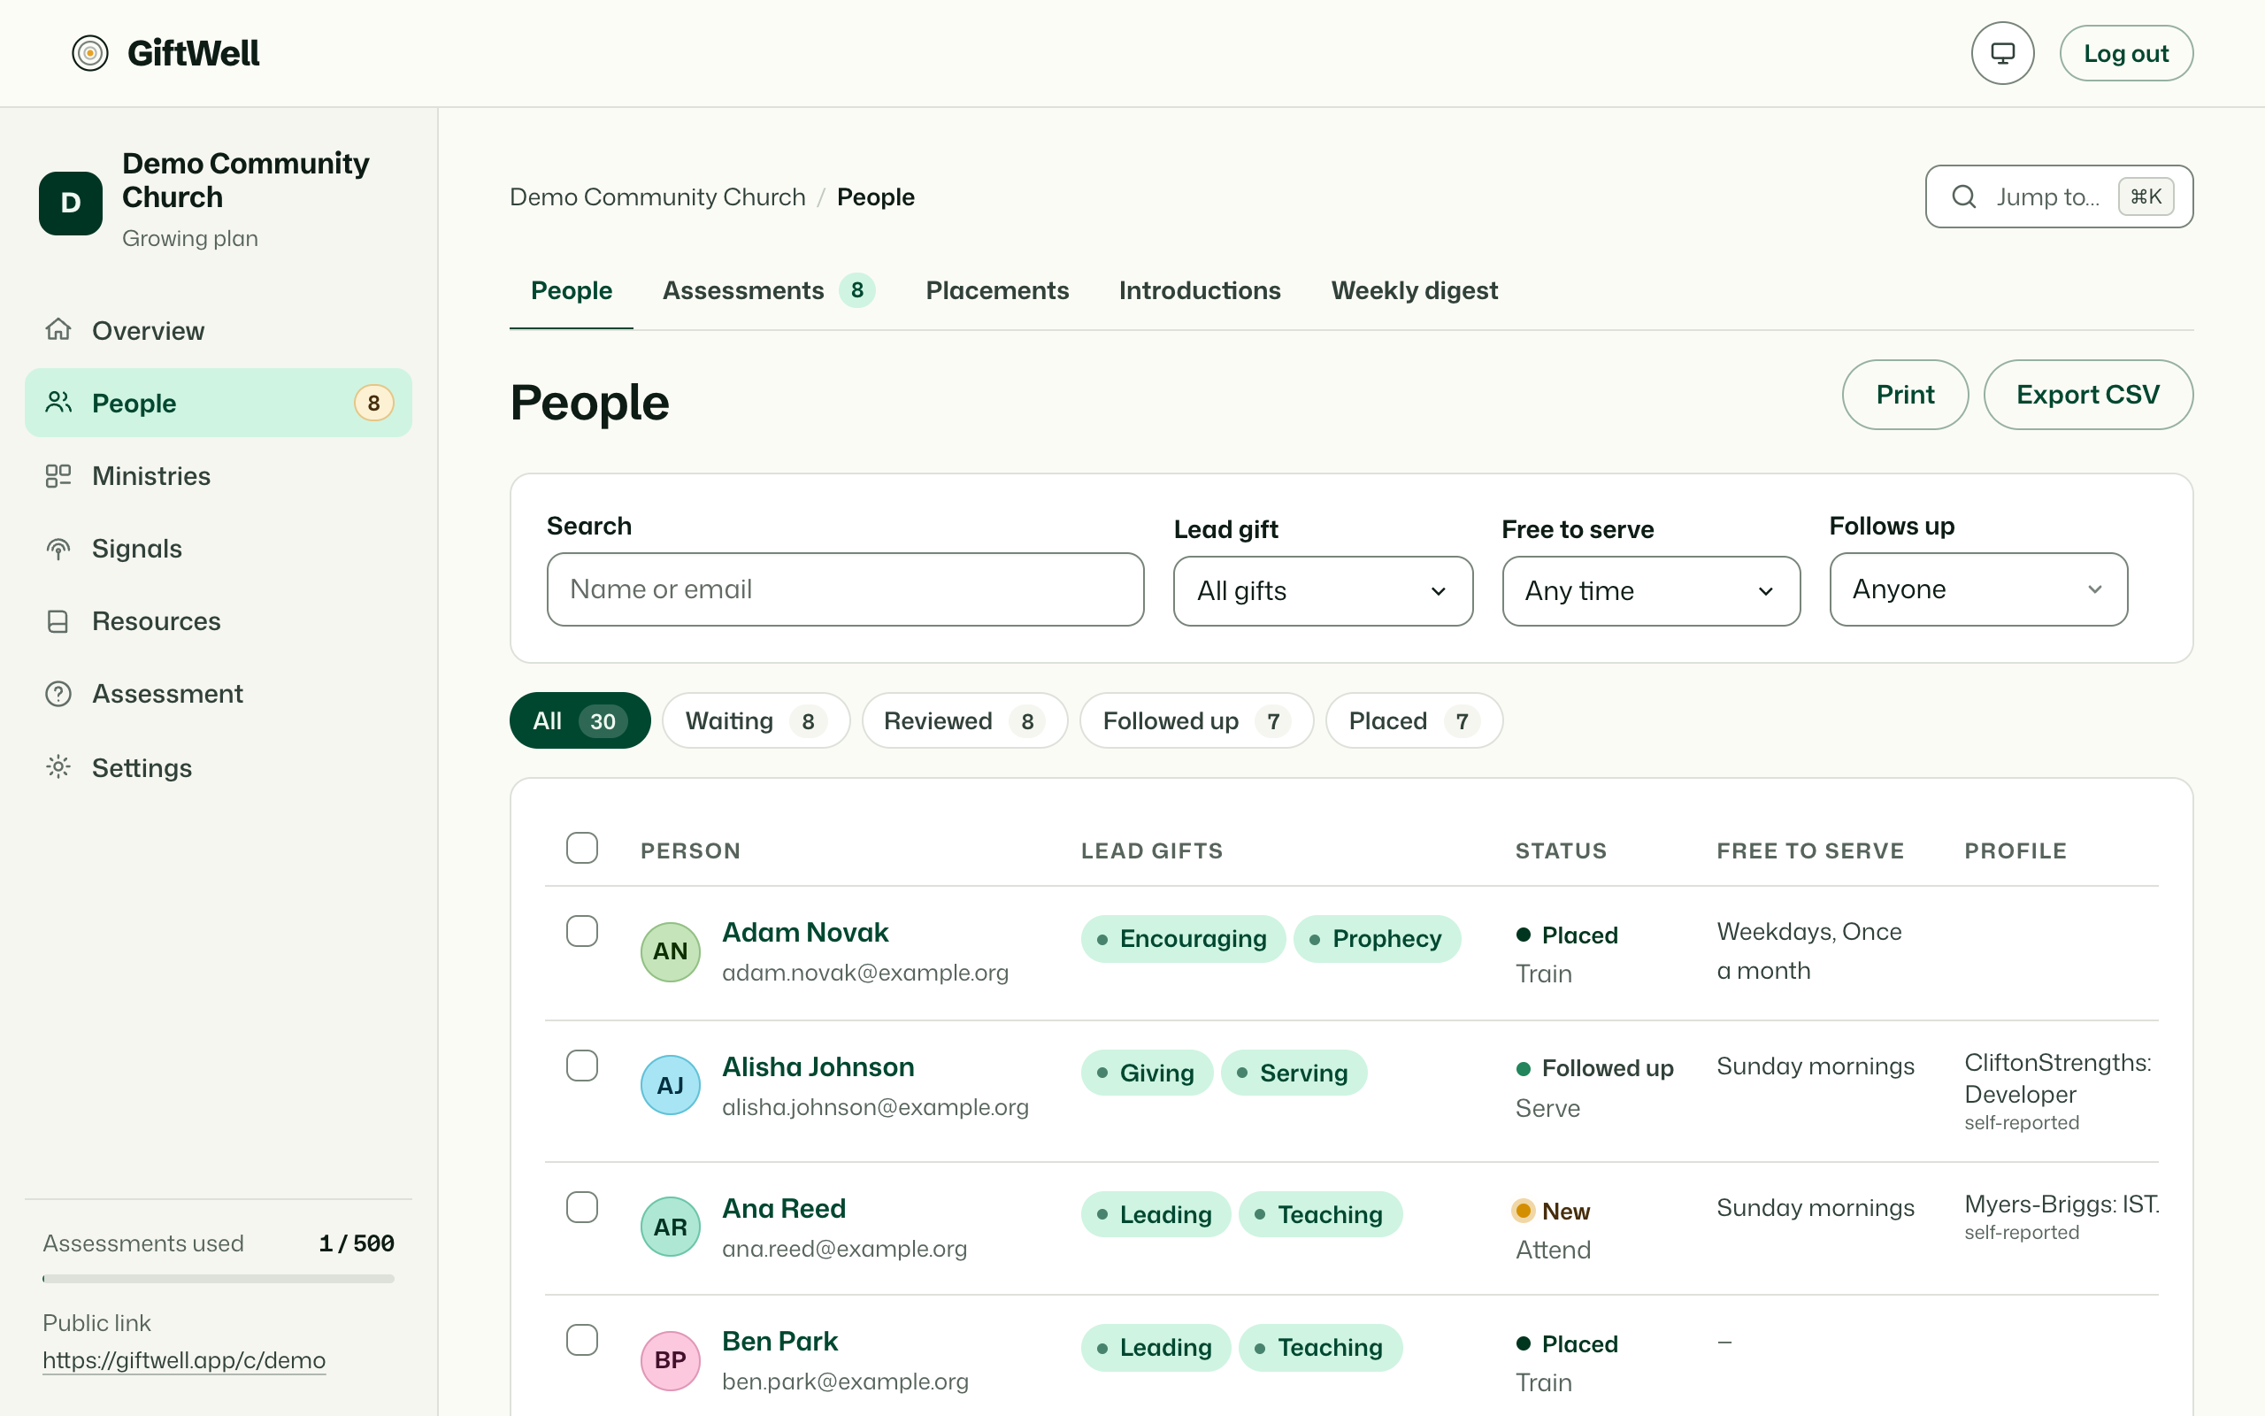This screenshot has height=1416, width=2265.
Task: Check the box for Alisha Johnson
Action: (x=581, y=1066)
